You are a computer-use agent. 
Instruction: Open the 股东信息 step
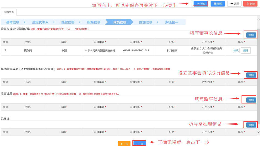coord(94,22)
